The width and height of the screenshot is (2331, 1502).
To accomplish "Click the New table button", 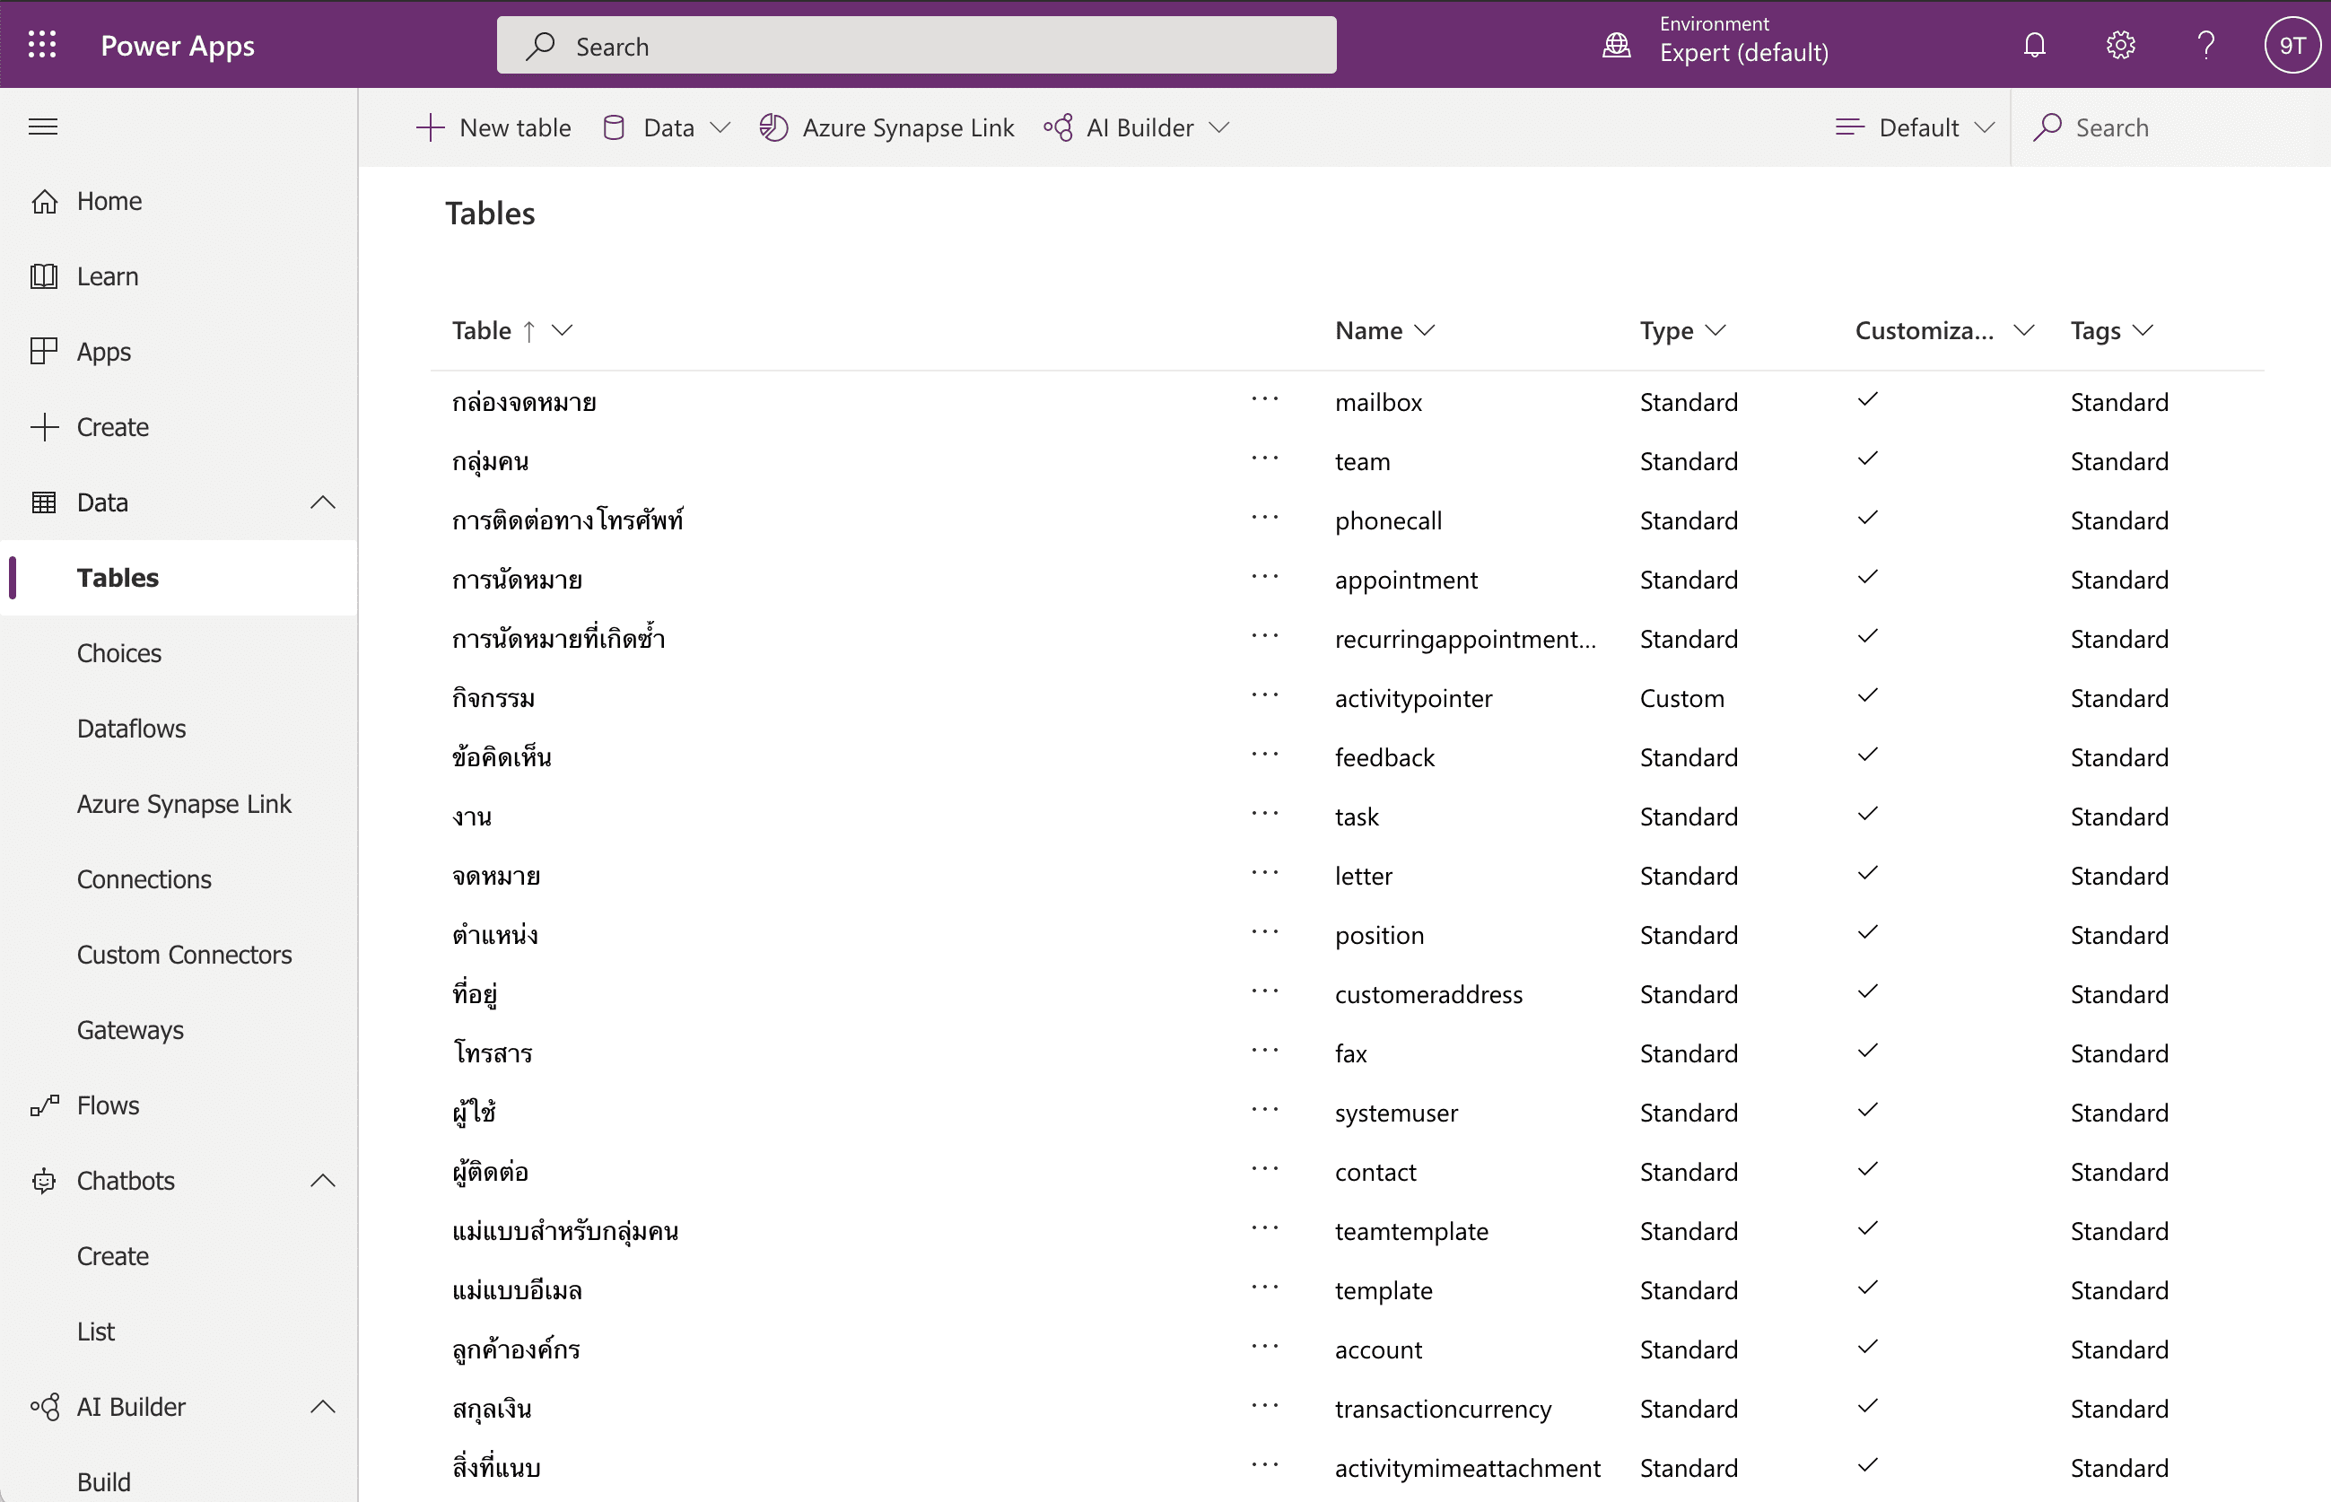I will pos(493,127).
